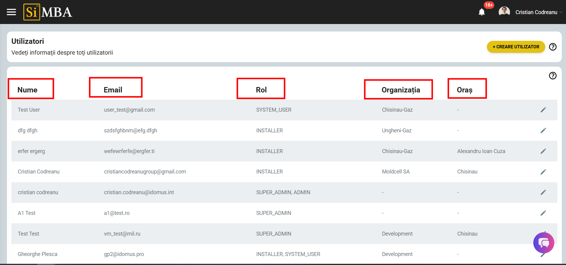Sort table by Email column header
Viewport: 566px width, 265px height.
(113, 90)
